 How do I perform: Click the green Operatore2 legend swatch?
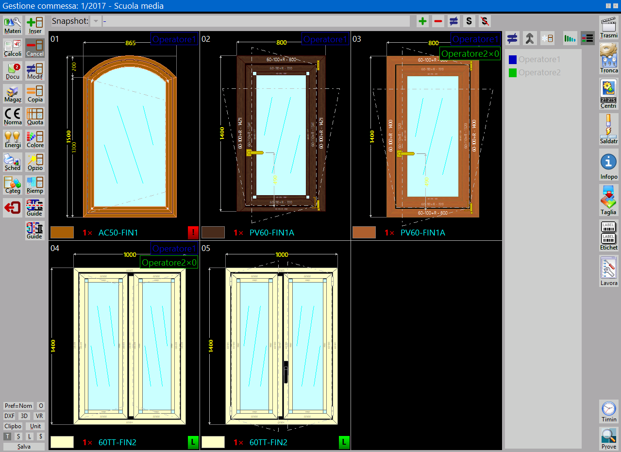(513, 72)
